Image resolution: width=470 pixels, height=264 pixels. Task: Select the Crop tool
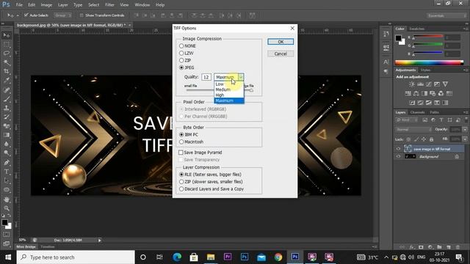[7, 72]
